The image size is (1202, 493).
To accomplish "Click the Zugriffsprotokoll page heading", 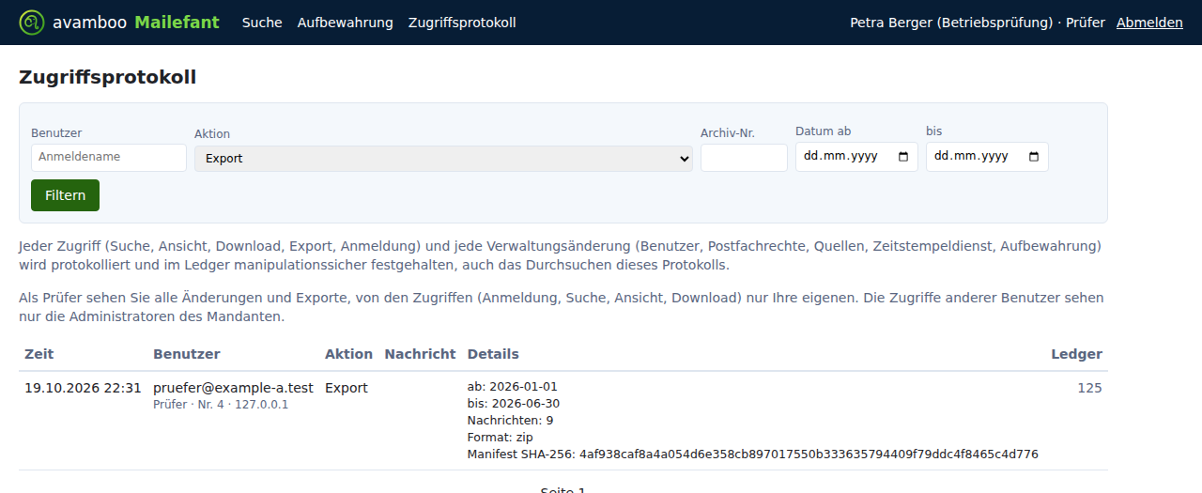I will pyautogui.click(x=108, y=77).
